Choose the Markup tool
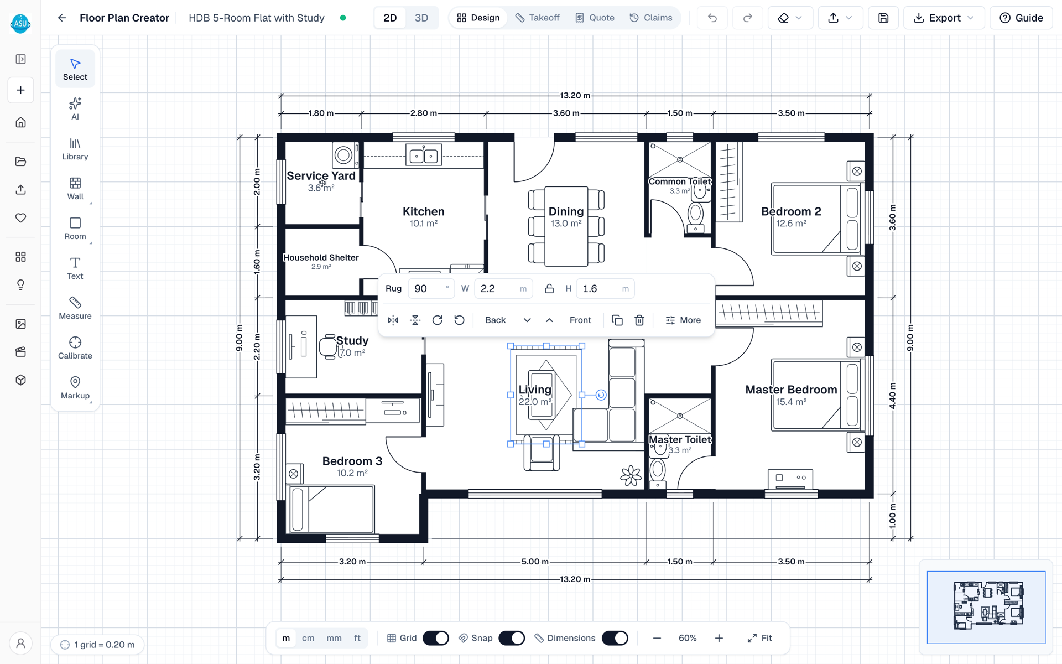 pos(75,387)
